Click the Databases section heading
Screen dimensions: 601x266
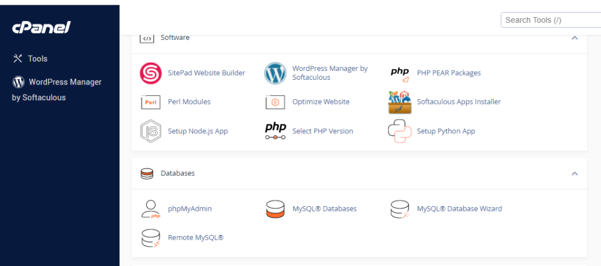click(178, 173)
